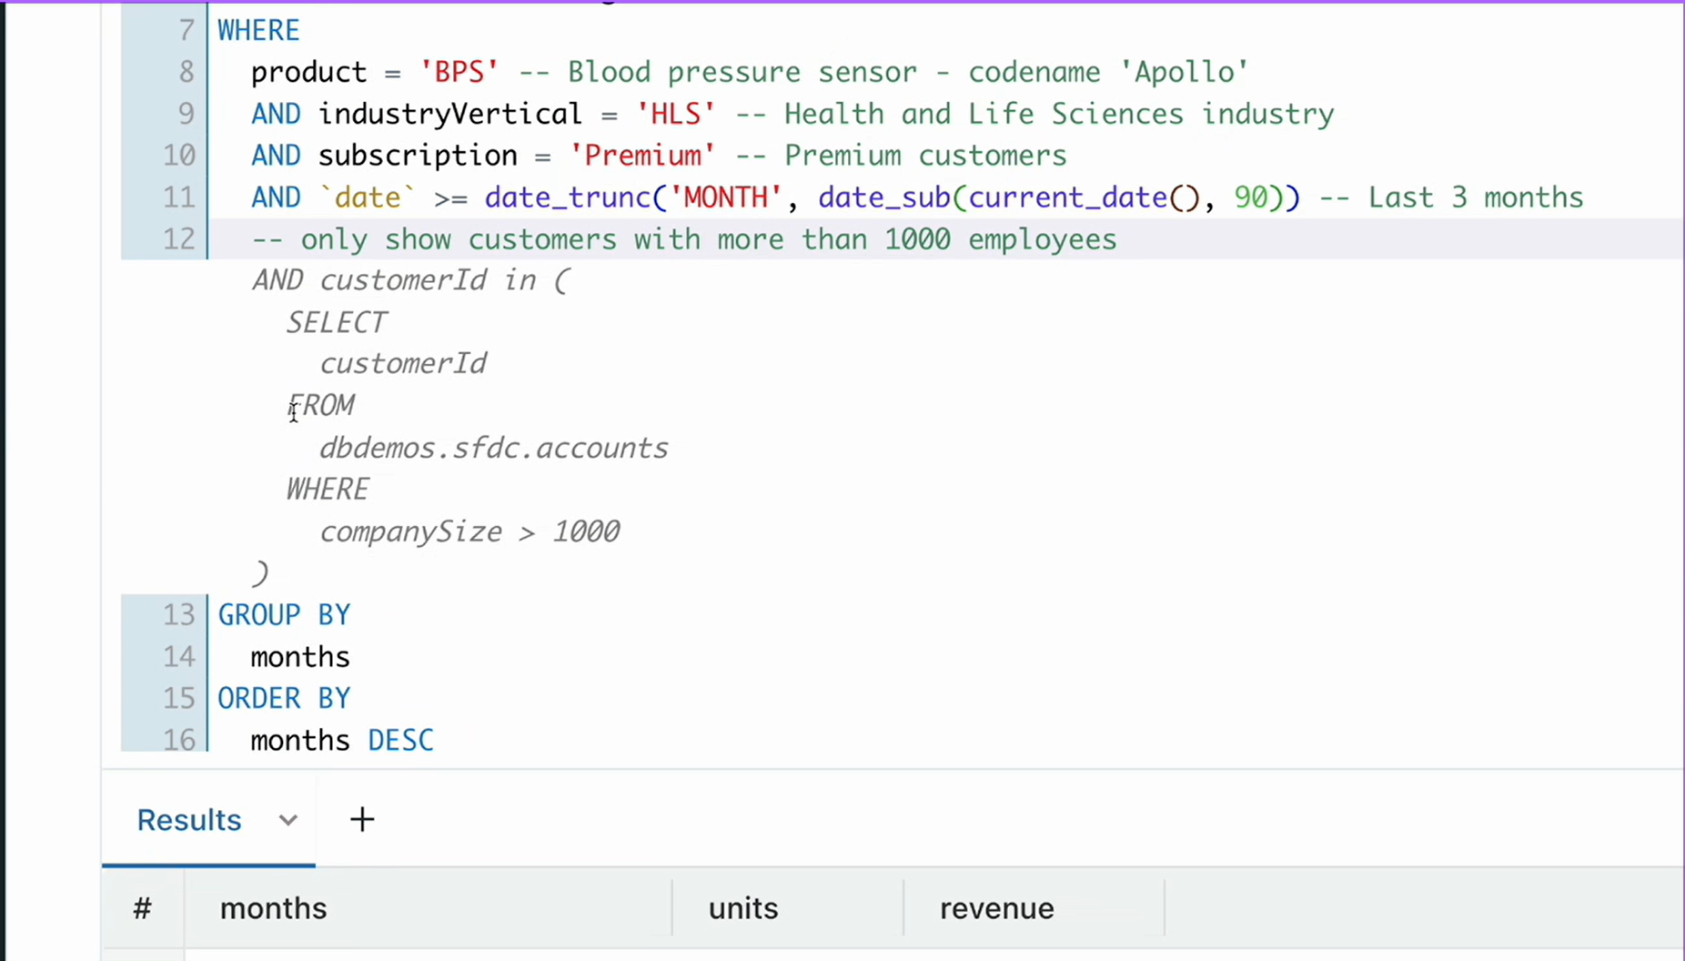Click the suggested companySize > 1000 condition
Screen dimensions: 1685x961
469,531
